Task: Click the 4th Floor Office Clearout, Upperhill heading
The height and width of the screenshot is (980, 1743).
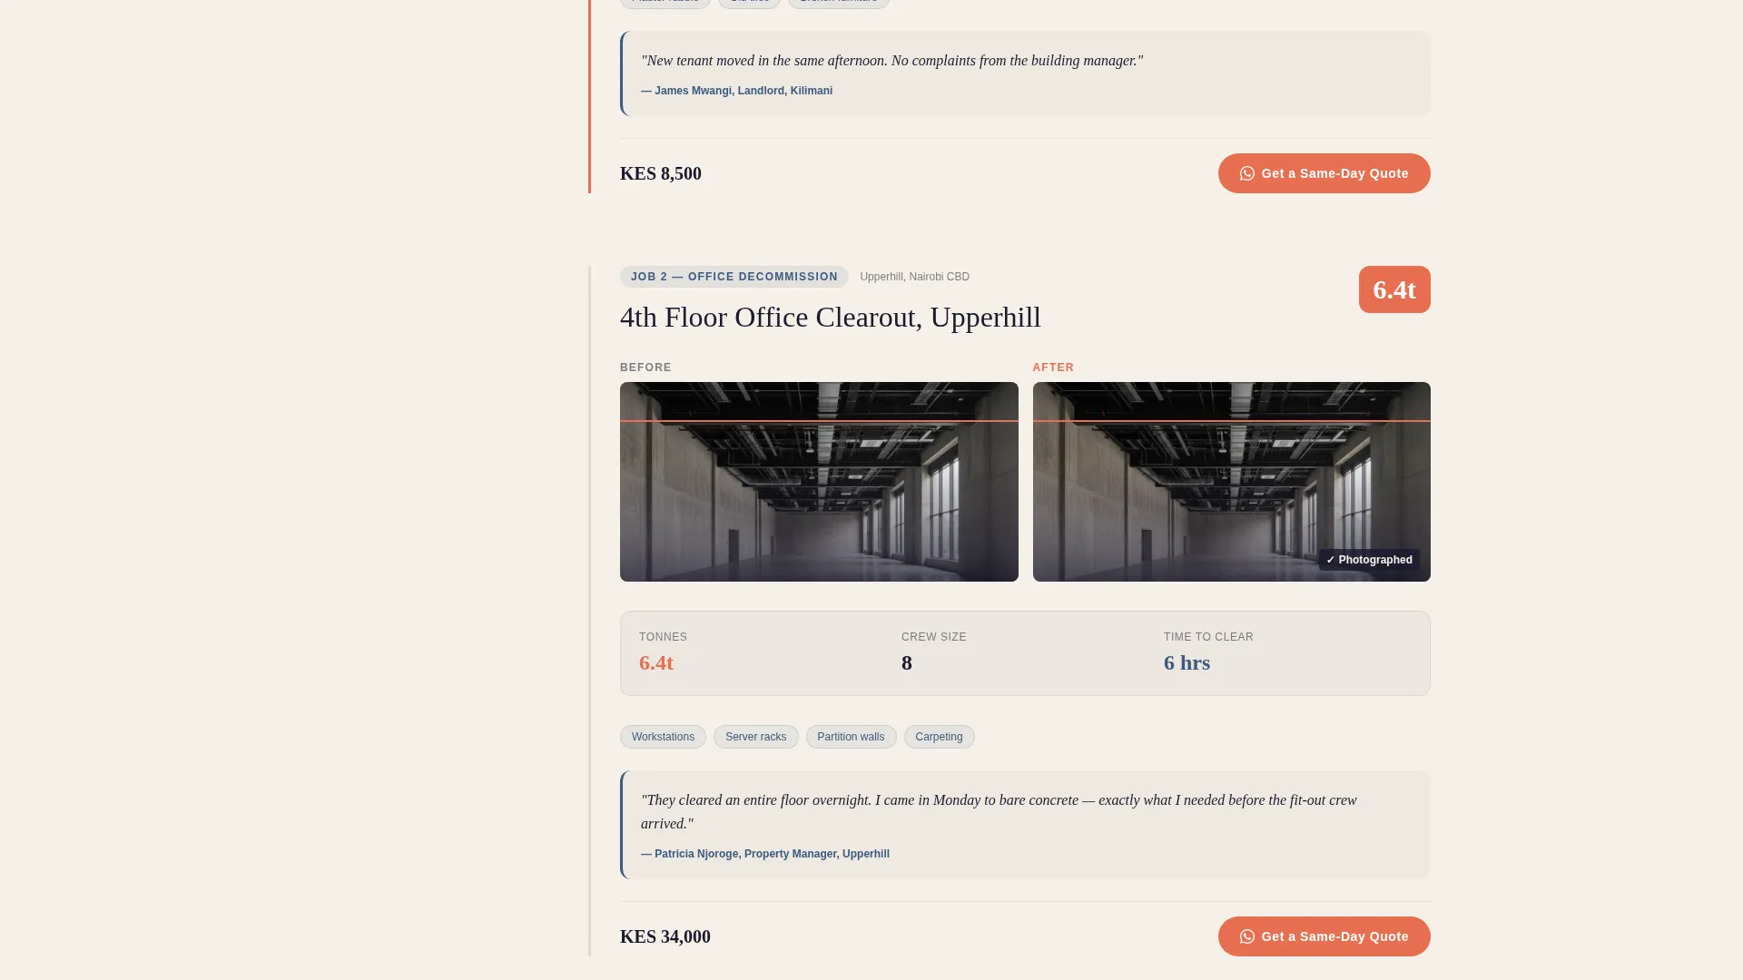Action: tap(830, 318)
